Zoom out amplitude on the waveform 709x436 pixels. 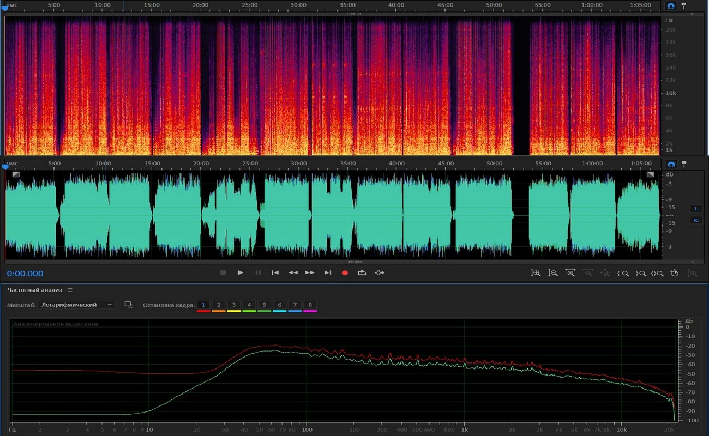pyautogui.click(x=552, y=273)
